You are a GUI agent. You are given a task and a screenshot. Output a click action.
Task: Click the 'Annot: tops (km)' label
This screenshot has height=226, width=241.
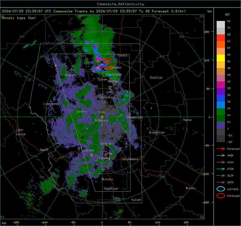[19, 18]
